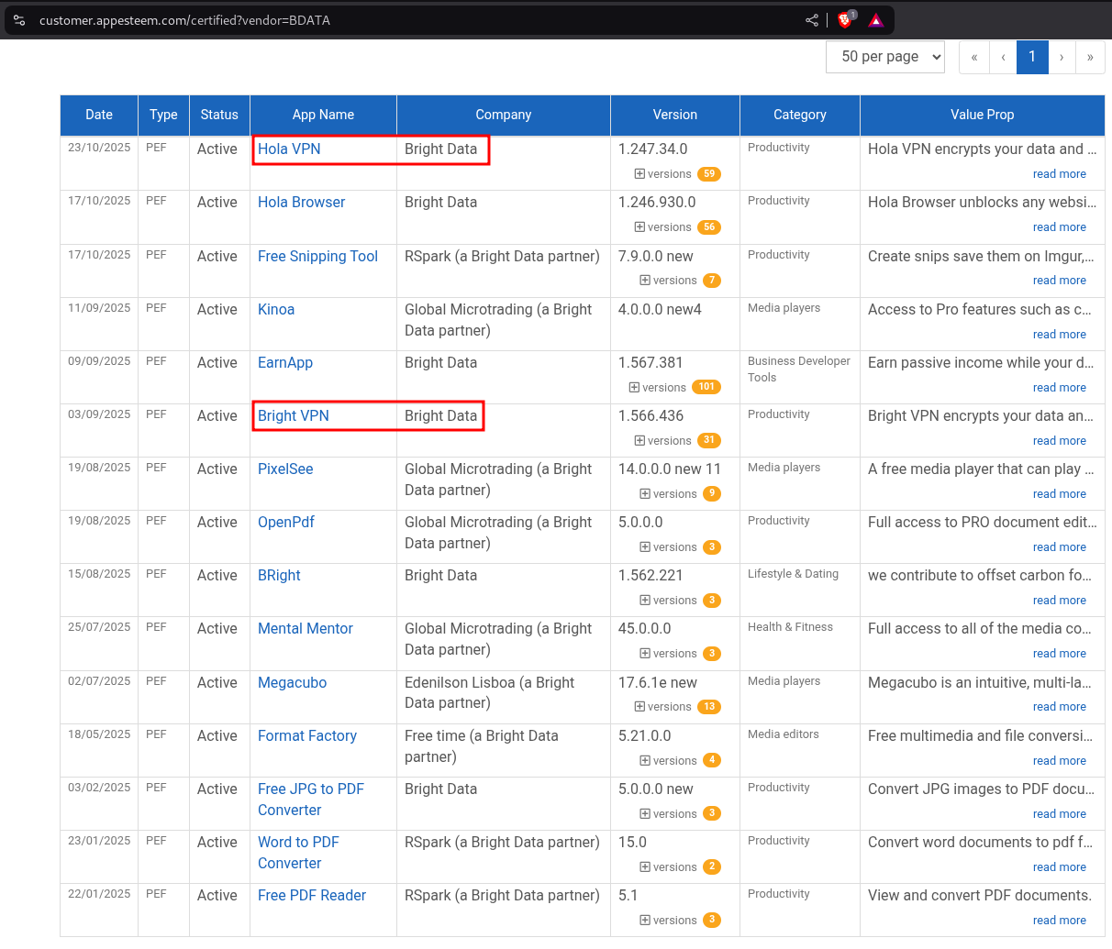Click read more for Kinoa value prop
The image size is (1112, 949).
point(1059,335)
